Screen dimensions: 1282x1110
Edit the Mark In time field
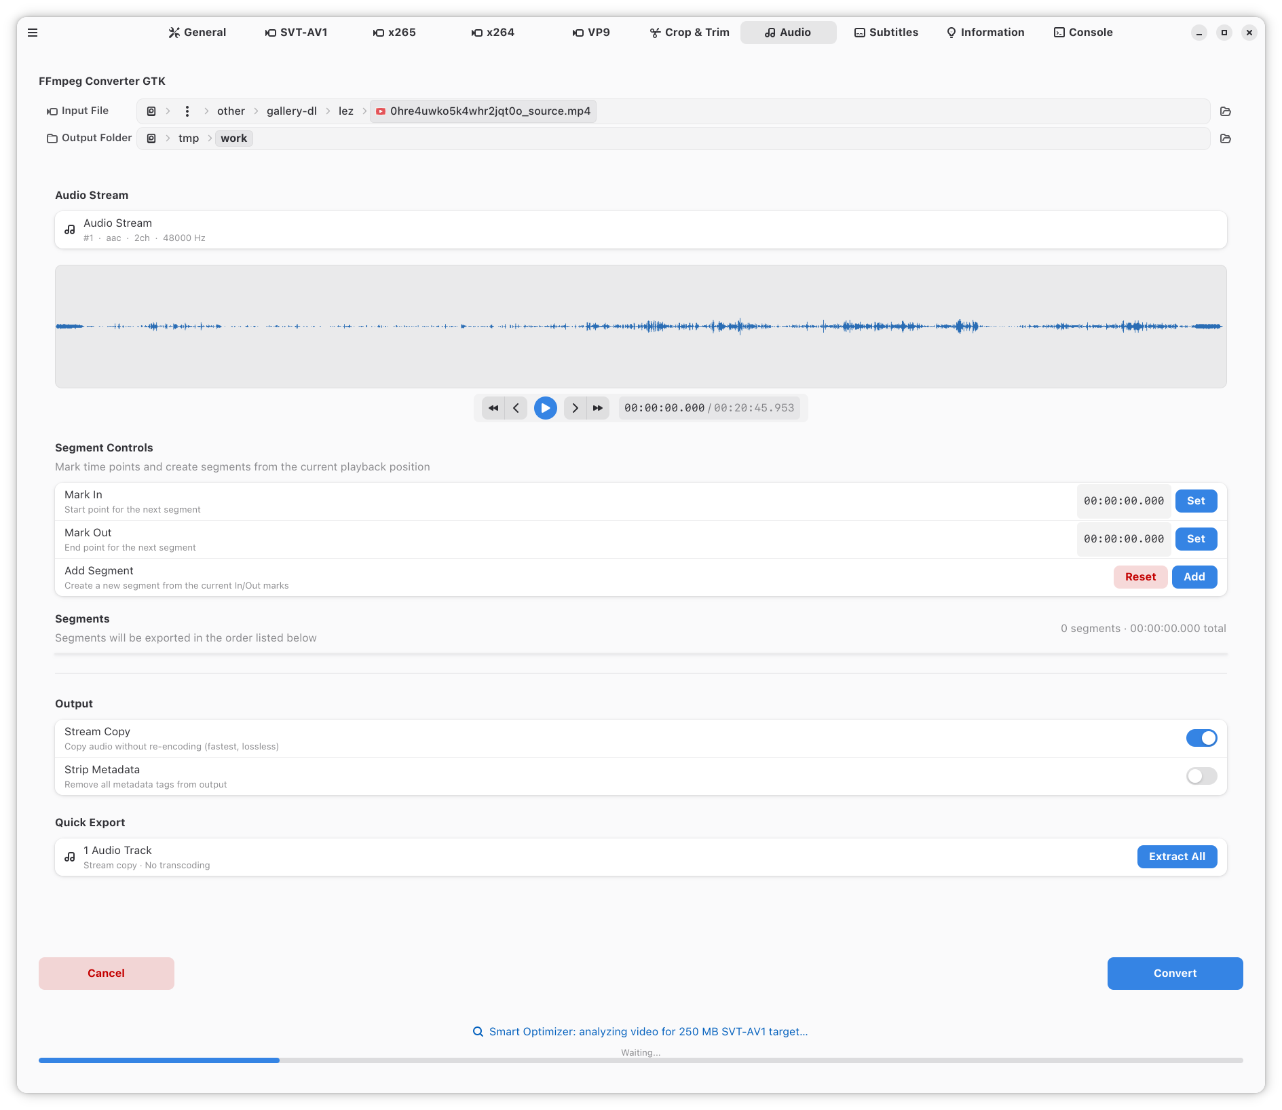[1124, 501]
